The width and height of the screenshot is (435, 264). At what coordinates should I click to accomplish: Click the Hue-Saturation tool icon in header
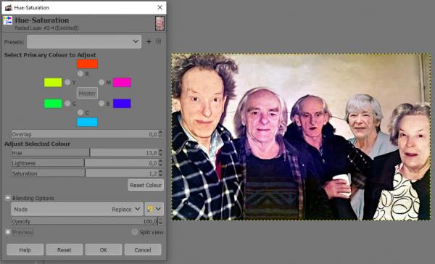(x=8, y=20)
